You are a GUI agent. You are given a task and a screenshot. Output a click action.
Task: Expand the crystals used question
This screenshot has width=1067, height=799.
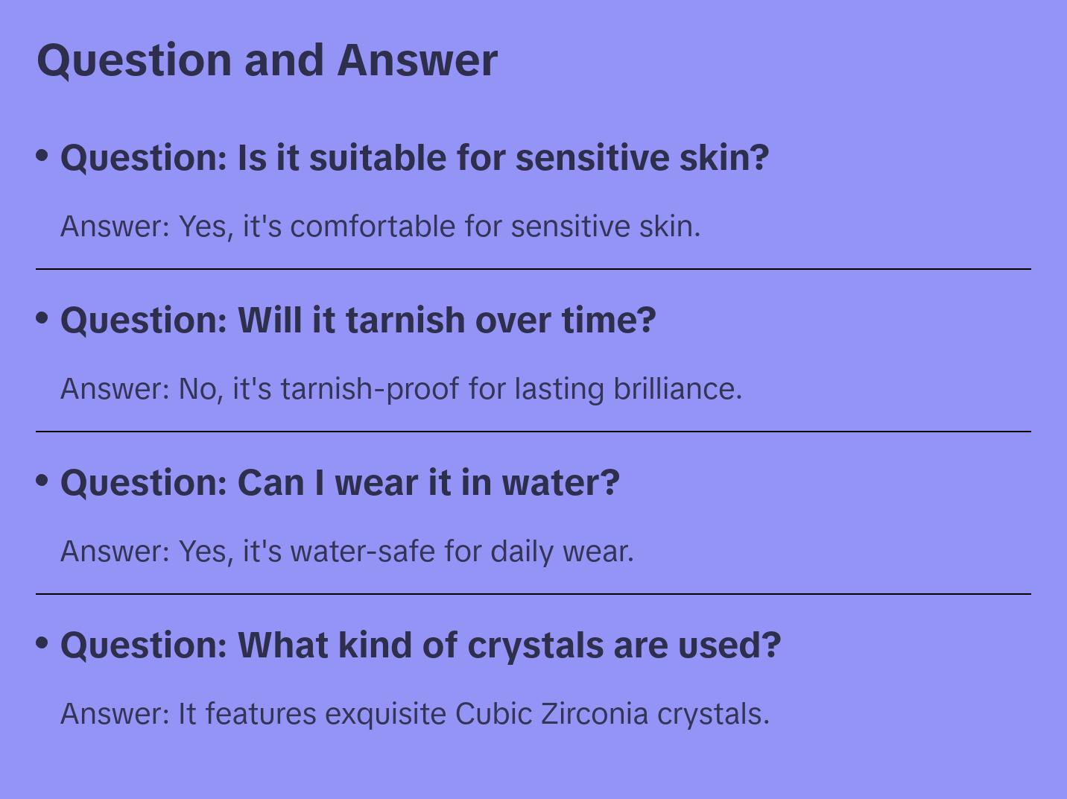(x=420, y=645)
